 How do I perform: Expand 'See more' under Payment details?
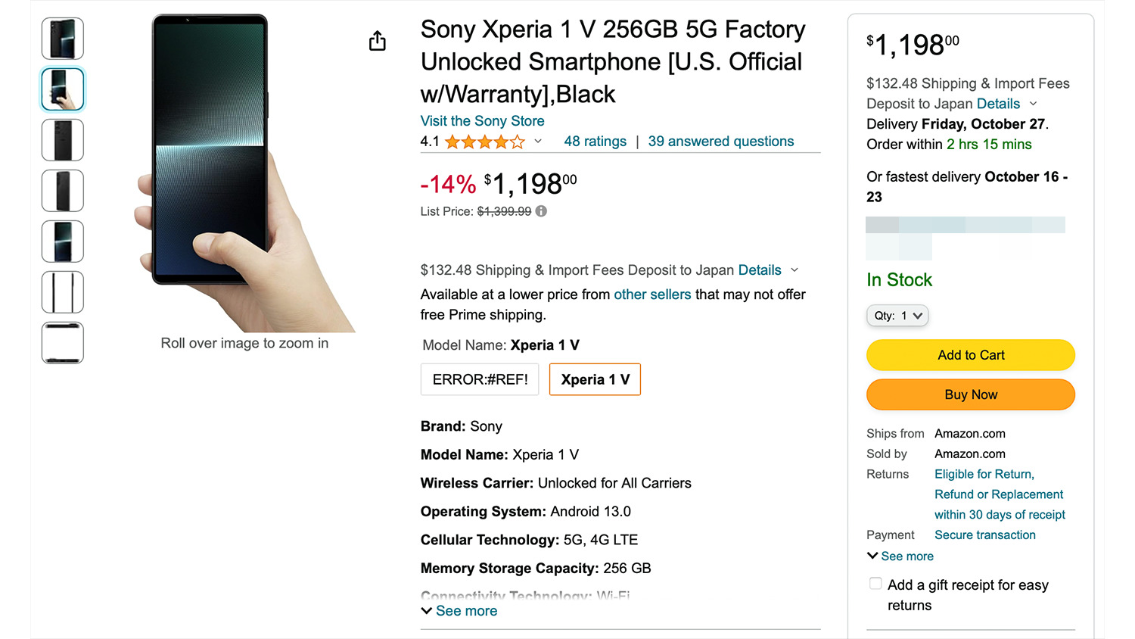point(900,556)
